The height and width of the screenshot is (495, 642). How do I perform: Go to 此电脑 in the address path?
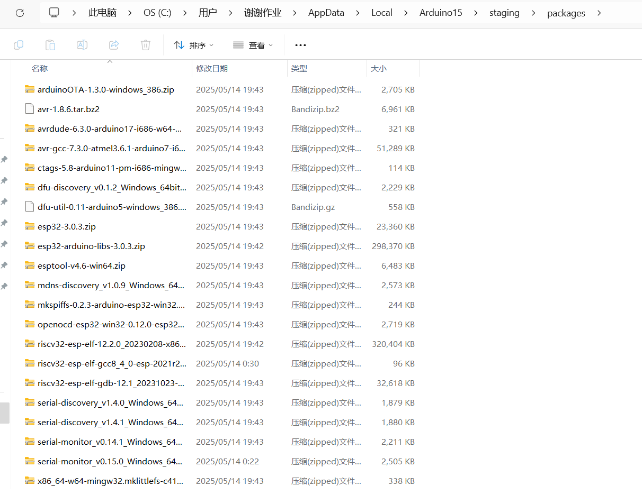[x=103, y=13]
